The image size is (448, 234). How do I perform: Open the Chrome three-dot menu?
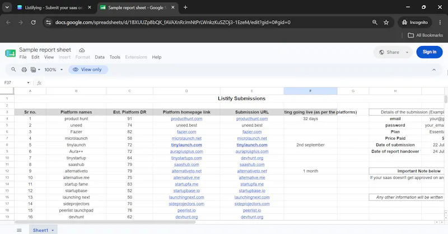(440, 22)
